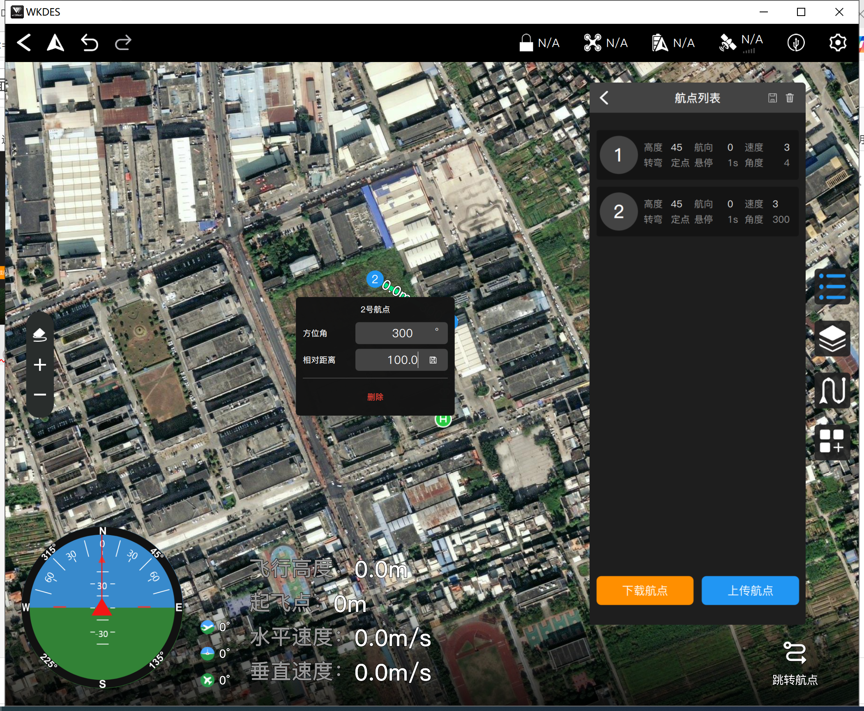Click the red 删除 link
Viewport: 864px width, 711px height.
[x=375, y=397]
